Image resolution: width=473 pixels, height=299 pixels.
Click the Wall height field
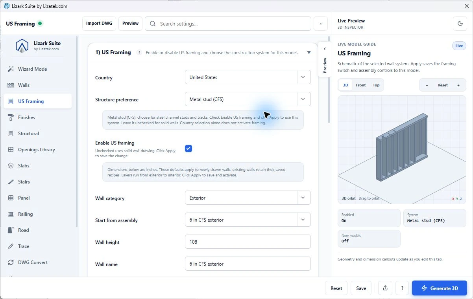point(248,242)
